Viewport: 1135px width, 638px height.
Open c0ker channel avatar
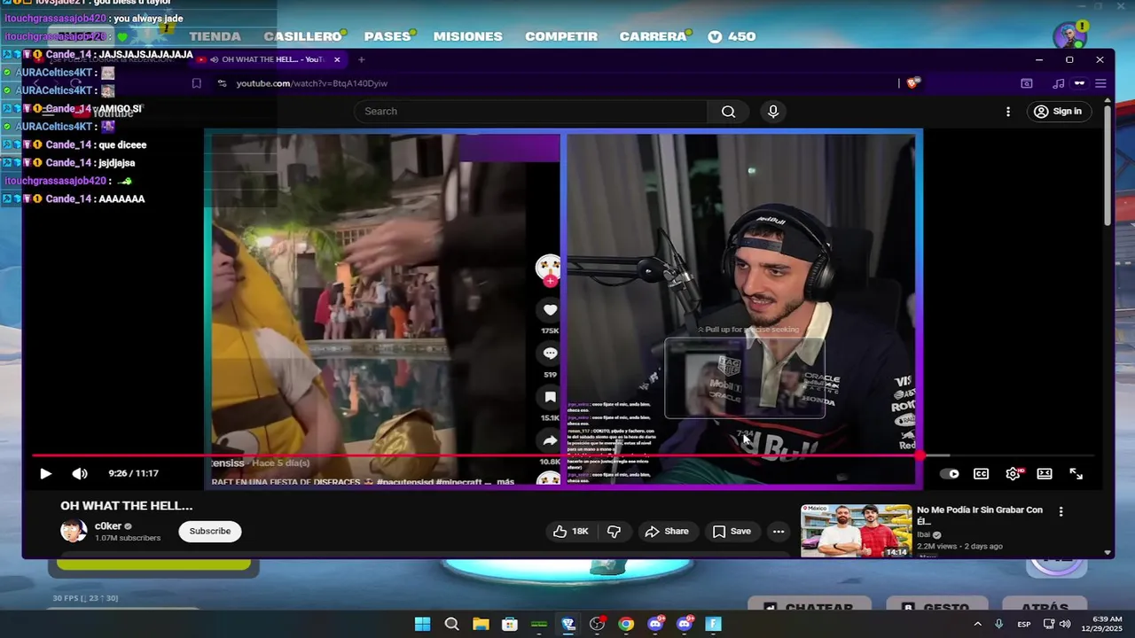[74, 531]
